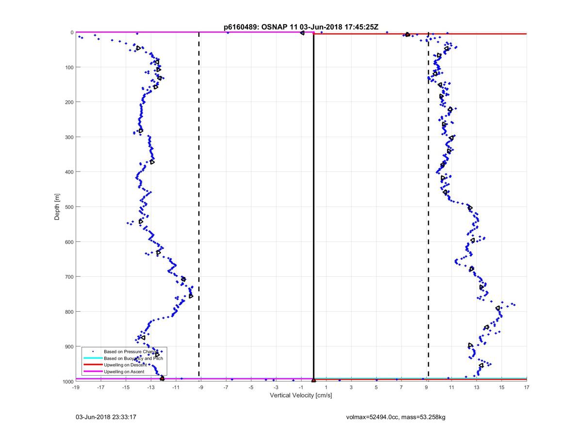The width and height of the screenshot is (582, 429).
Task: Click the x-axis tick label '-3'
Action: click(276, 387)
